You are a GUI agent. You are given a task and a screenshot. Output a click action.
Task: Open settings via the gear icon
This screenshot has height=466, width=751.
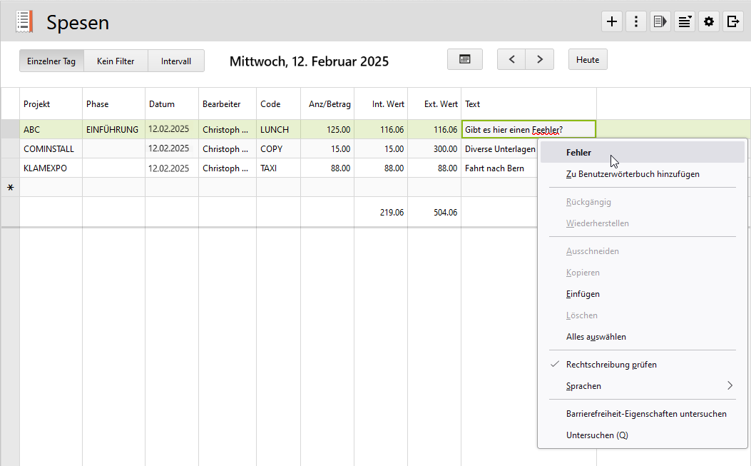709,21
